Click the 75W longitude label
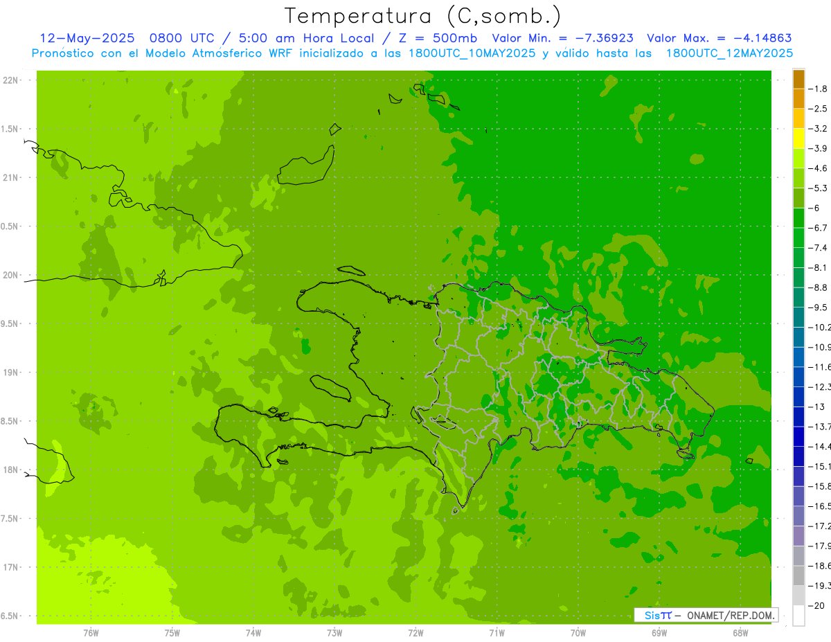 (172, 633)
